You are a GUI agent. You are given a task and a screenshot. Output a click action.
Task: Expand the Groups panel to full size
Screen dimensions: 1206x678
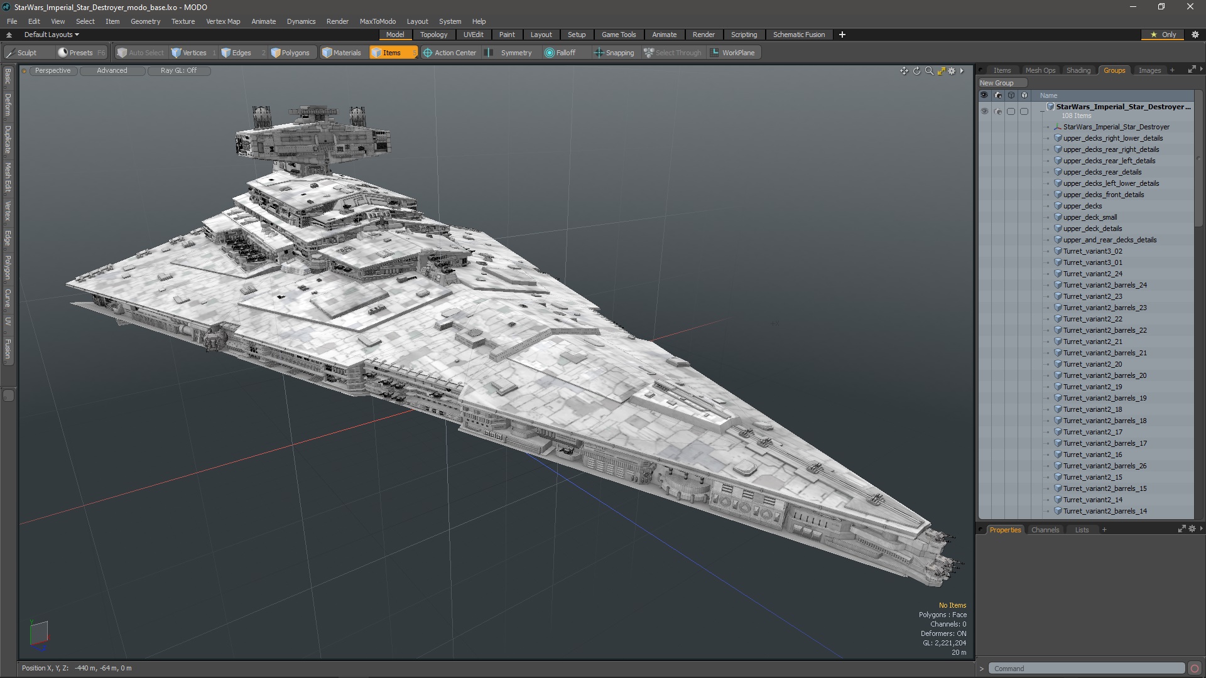[x=1192, y=70]
